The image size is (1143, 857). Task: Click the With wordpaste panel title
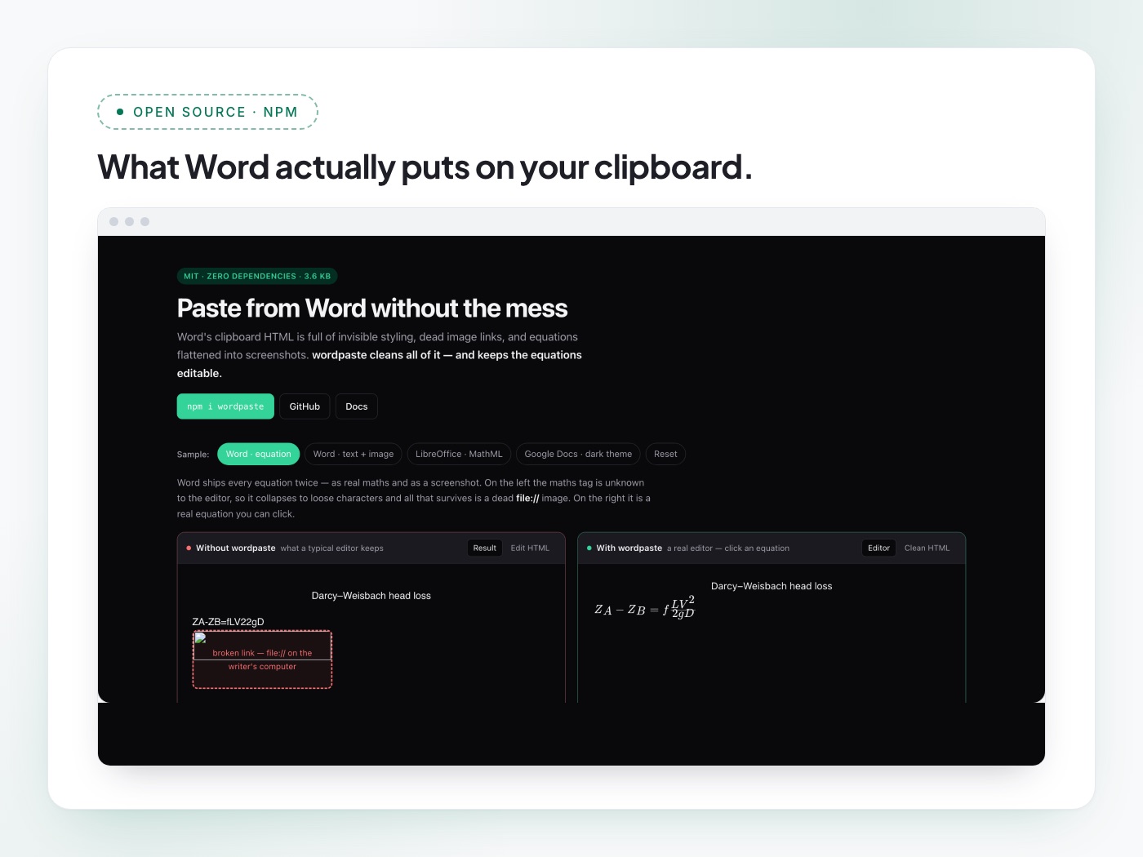coord(629,548)
